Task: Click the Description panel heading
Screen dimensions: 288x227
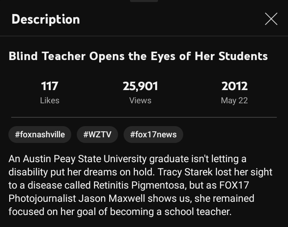Action: click(46, 19)
